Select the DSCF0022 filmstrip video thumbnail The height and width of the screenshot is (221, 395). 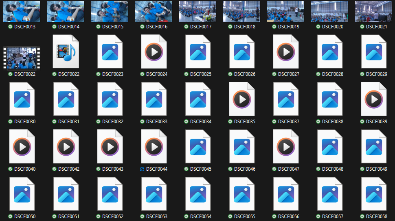click(x=22, y=58)
